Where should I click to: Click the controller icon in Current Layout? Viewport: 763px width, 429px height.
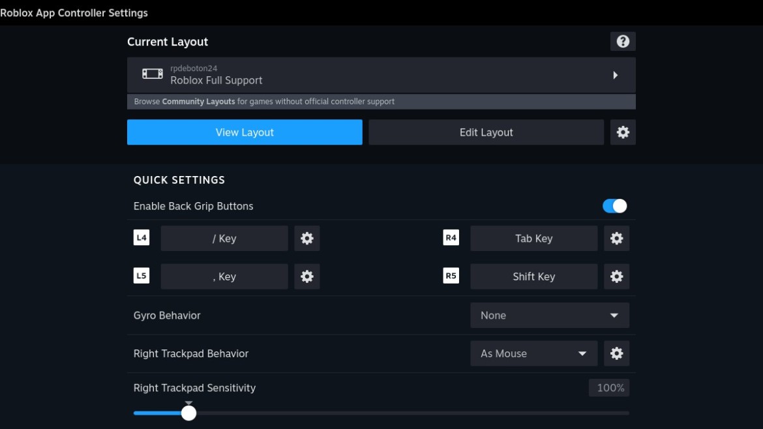[x=153, y=74]
